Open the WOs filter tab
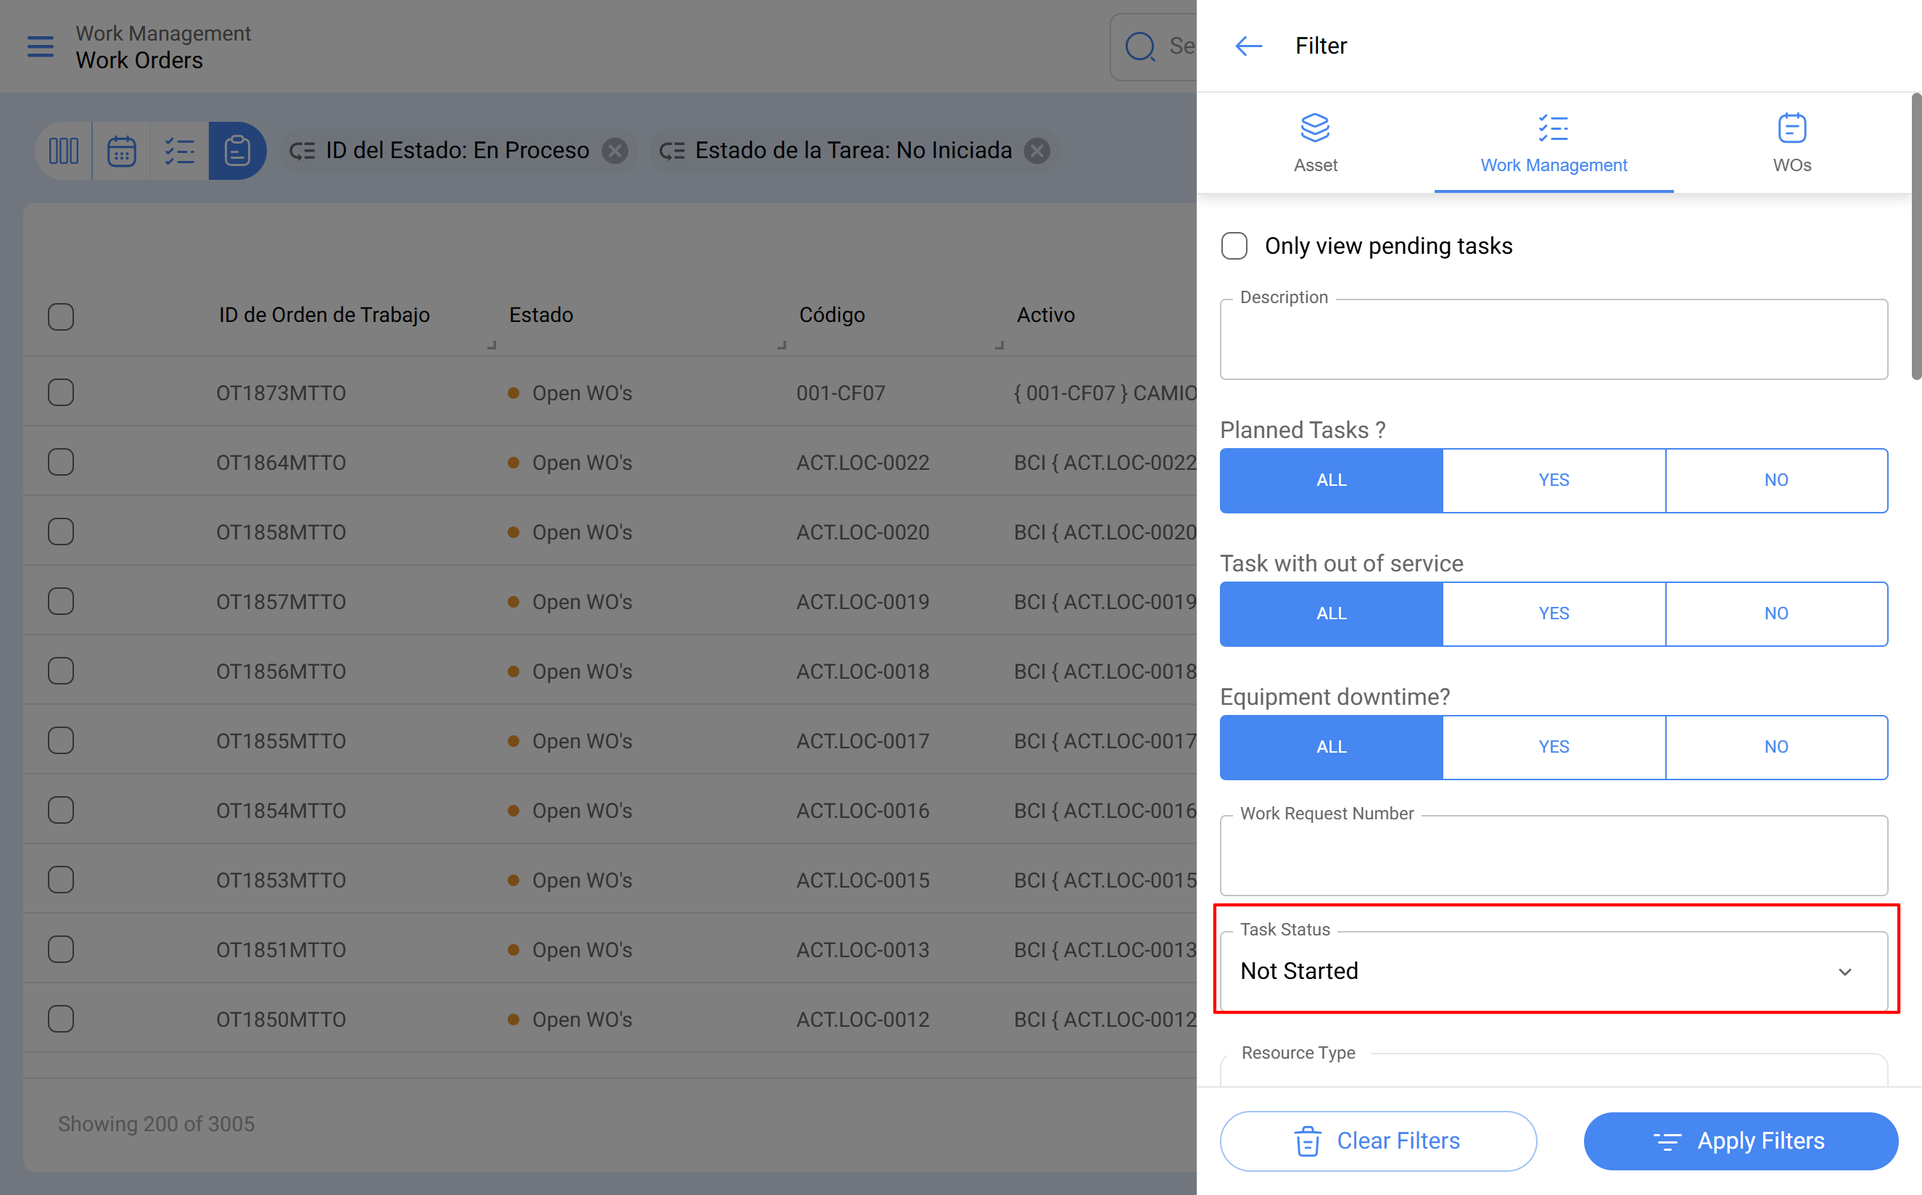Viewport: 1922px width, 1195px height. pyautogui.click(x=1791, y=143)
